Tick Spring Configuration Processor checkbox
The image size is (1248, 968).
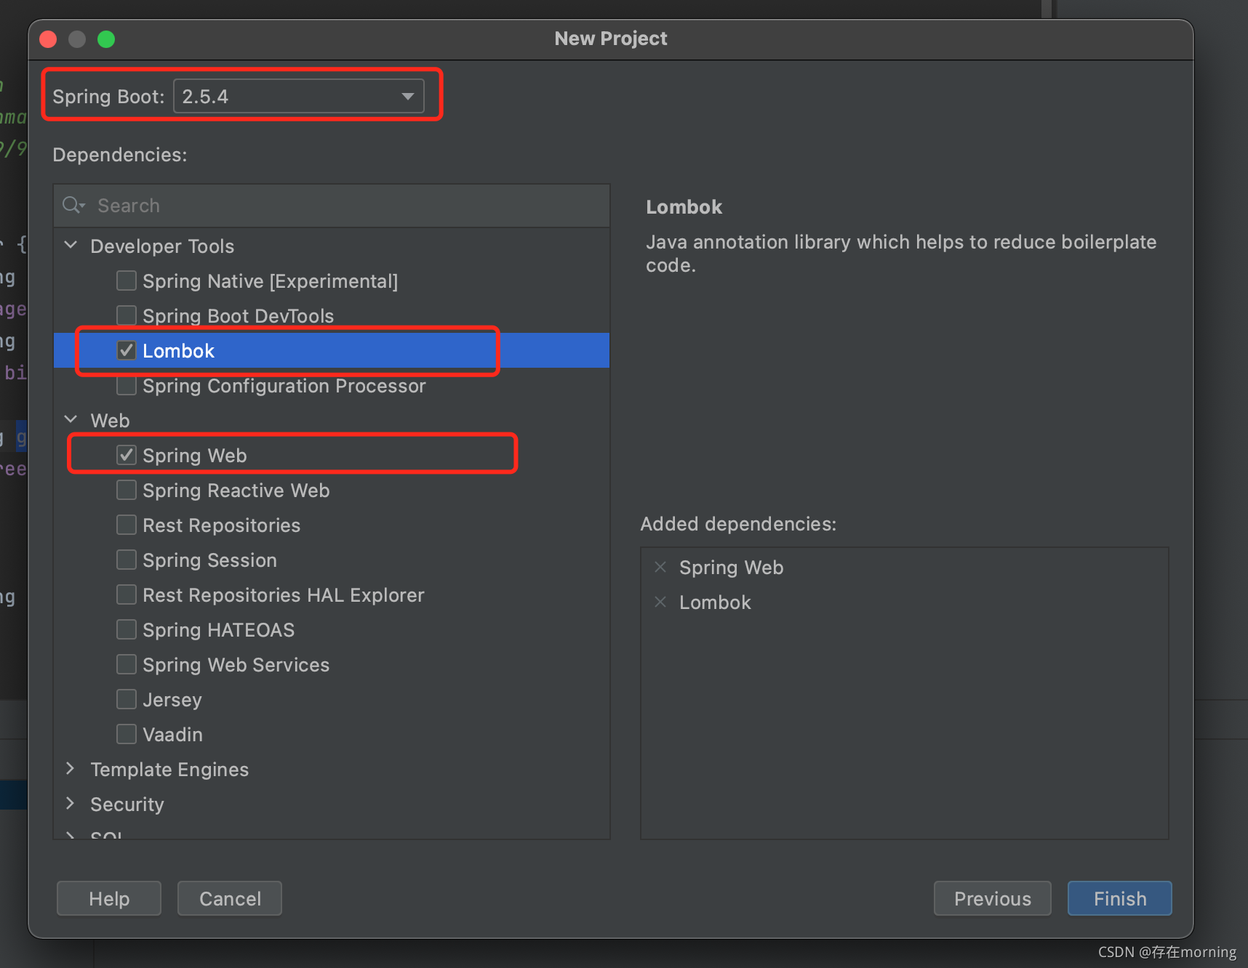(x=127, y=385)
